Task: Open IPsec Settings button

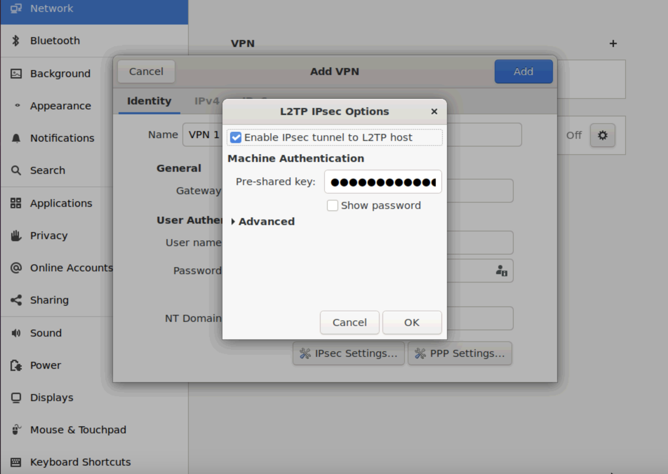Action: pos(349,353)
